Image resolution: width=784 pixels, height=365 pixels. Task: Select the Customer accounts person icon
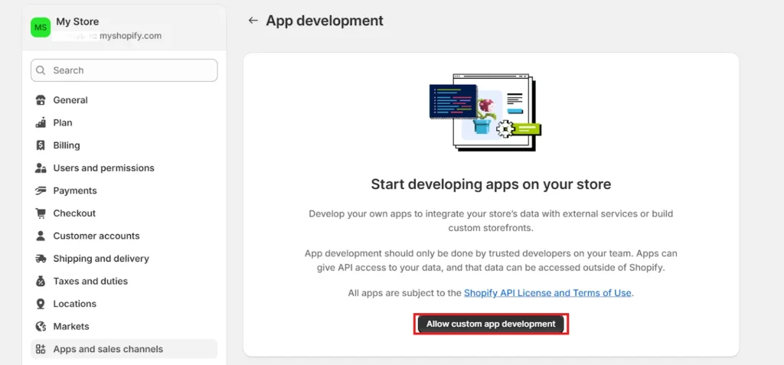pyautogui.click(x=41, y=236)
